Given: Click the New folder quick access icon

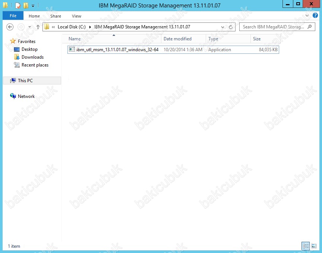Looking at the screenshot, I should 26,5.
